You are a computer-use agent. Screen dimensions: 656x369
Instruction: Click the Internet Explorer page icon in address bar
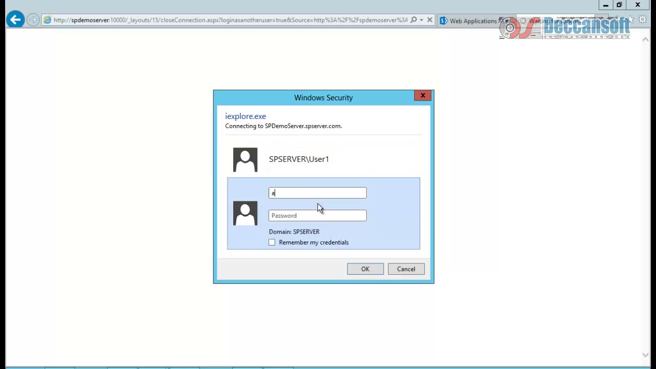tap(48, 20)
